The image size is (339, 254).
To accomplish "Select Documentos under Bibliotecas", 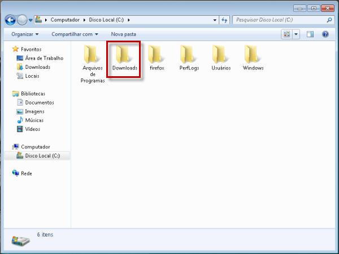I will coord(40,103).
